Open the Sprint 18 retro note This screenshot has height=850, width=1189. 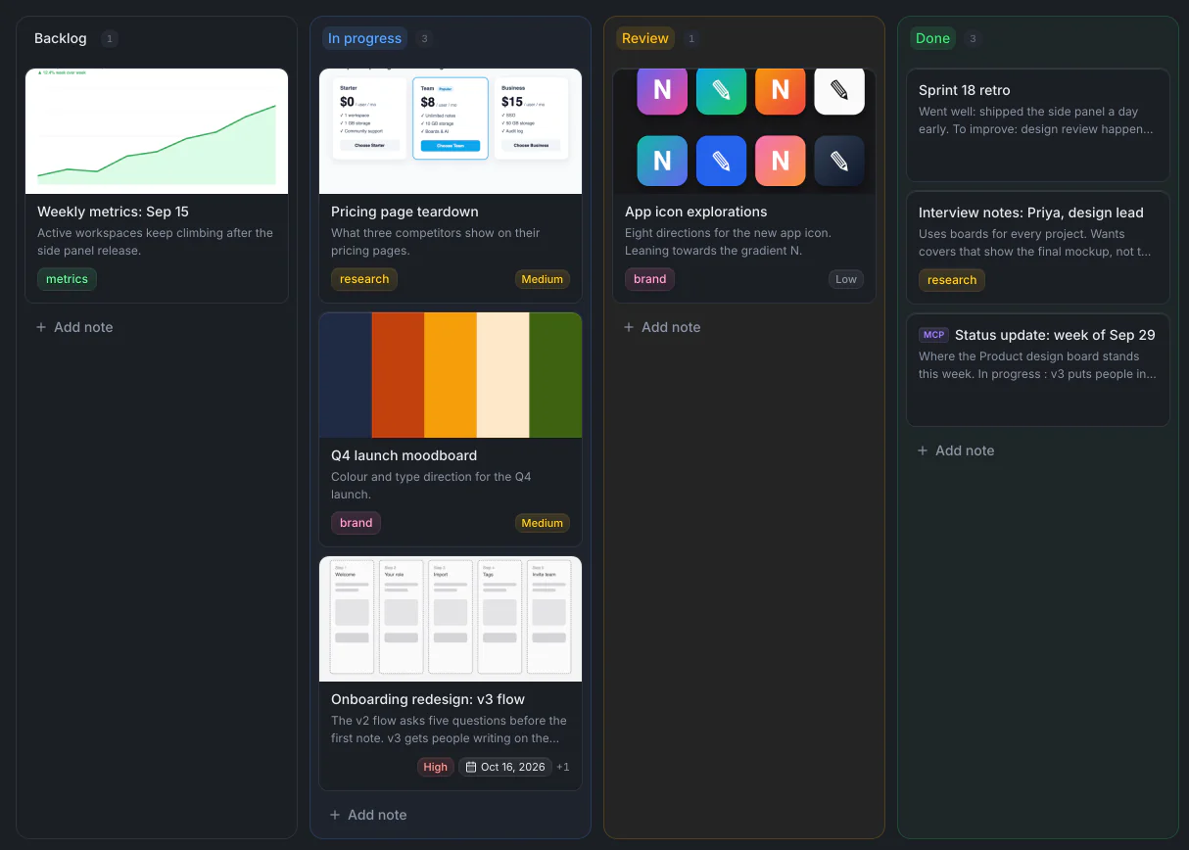[x=1038, y=124]
